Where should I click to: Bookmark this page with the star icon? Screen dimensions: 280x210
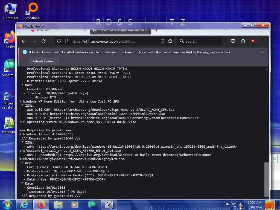tap(170, 41)
